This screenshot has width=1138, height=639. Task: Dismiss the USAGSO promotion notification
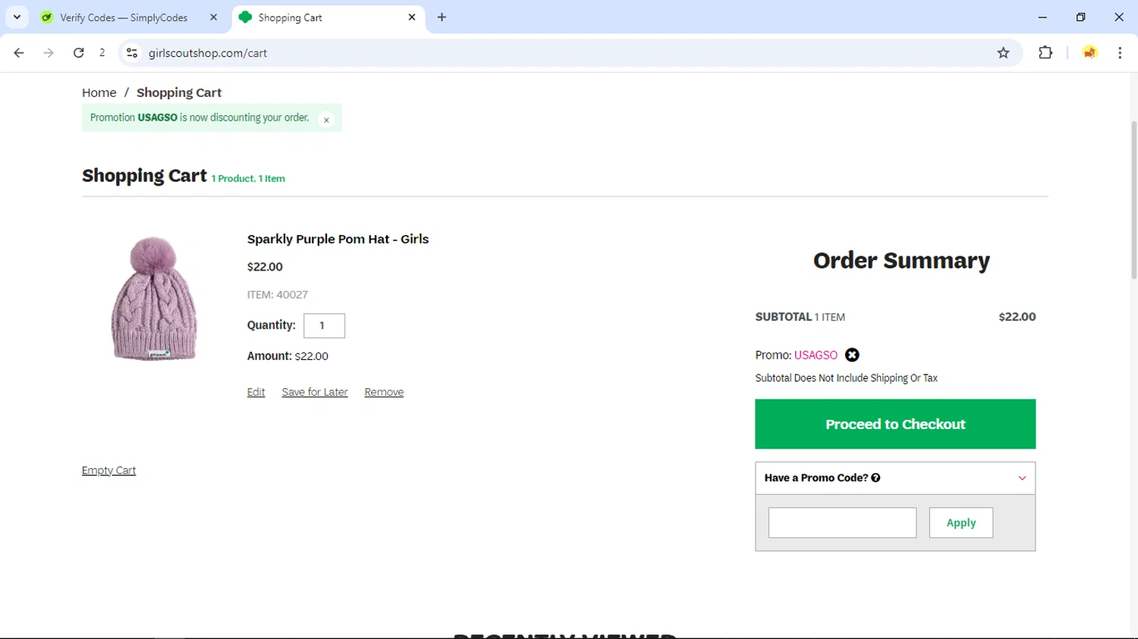pyautogui.click(x=326, y=120)
